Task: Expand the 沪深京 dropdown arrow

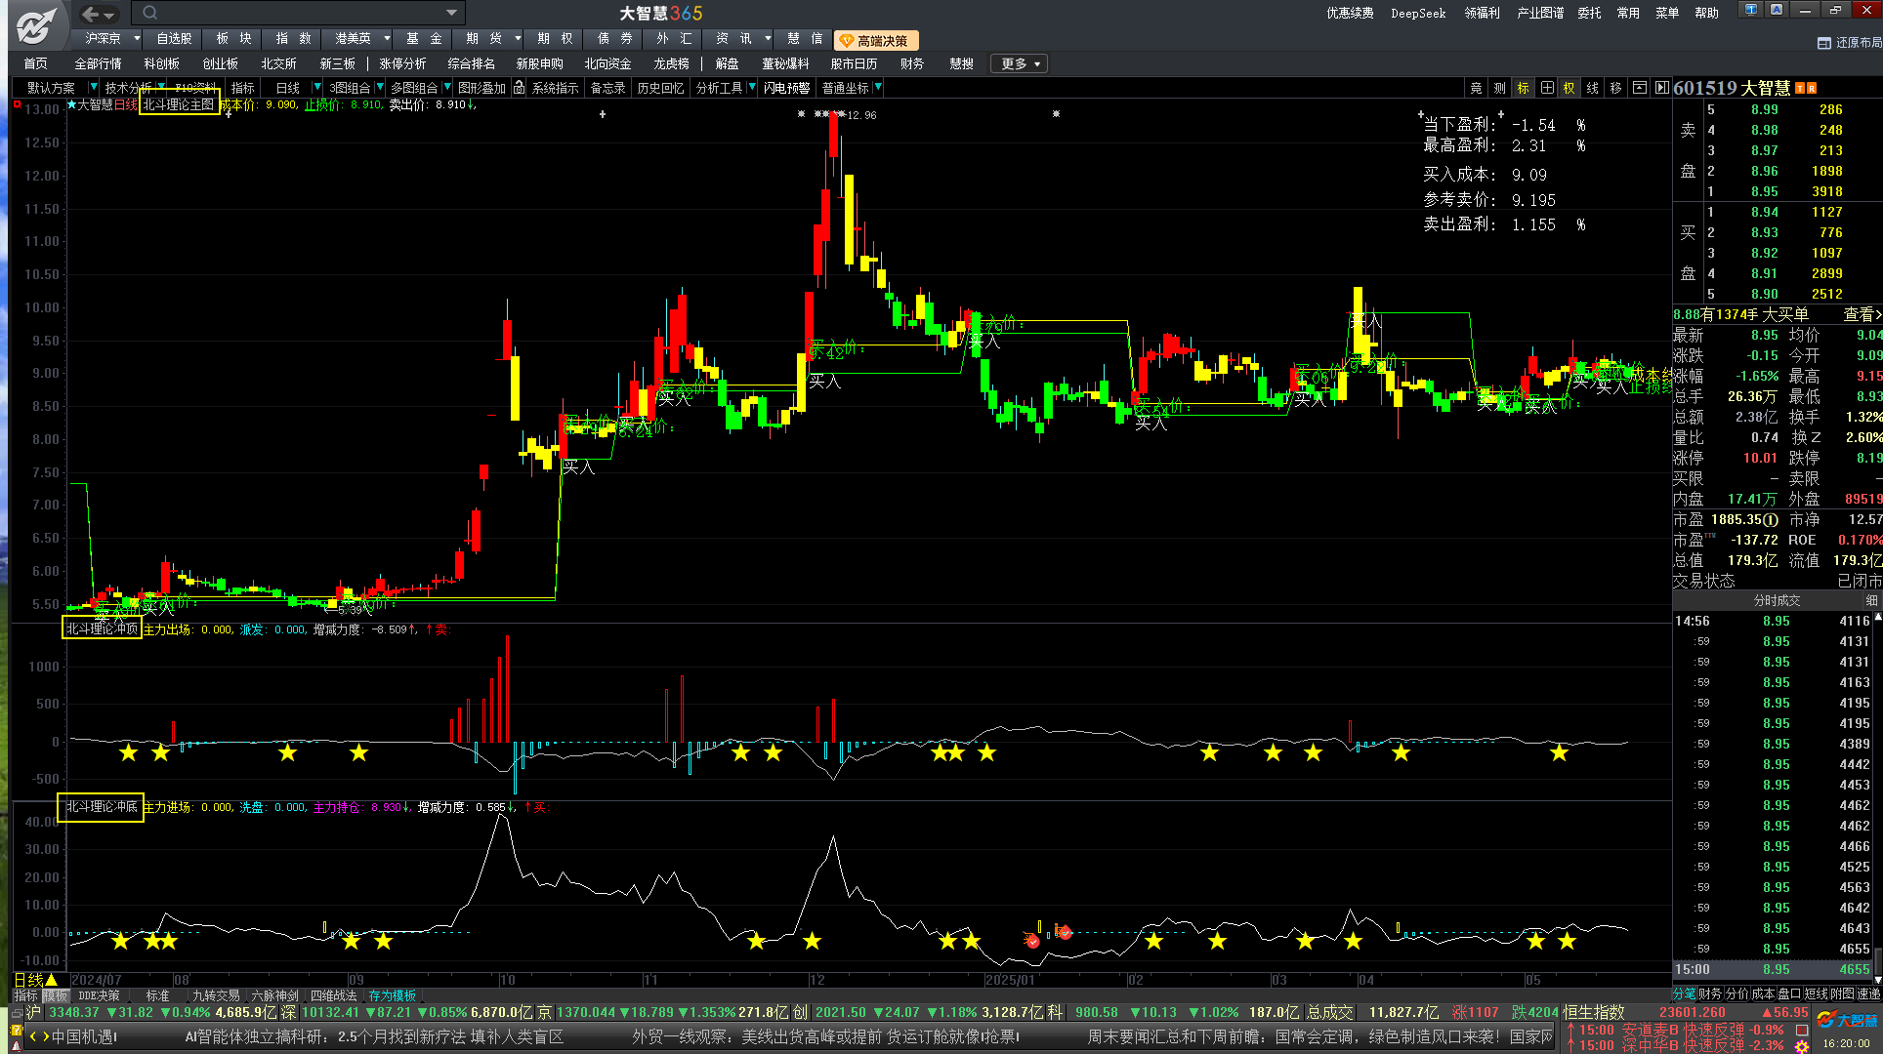Action: (136, 39)
